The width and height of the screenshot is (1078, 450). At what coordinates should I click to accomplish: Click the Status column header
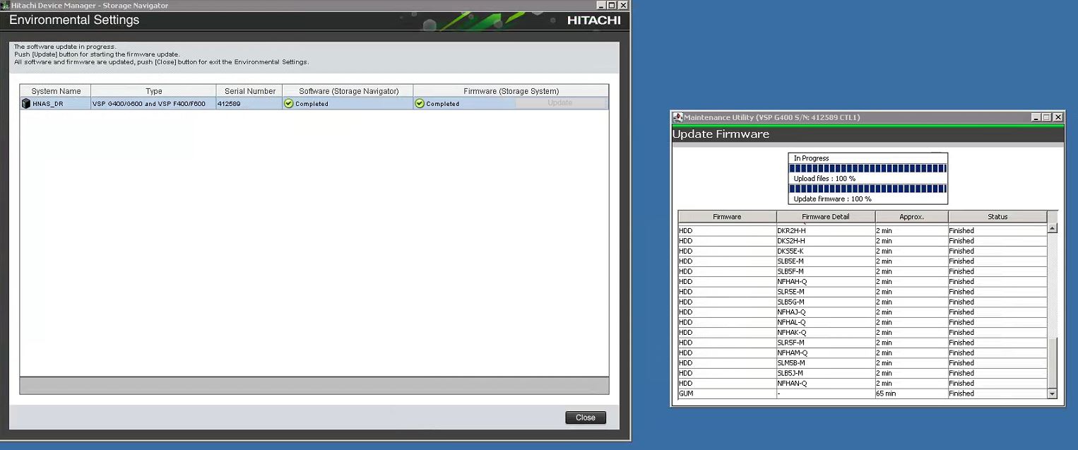(x=997, y=217)
